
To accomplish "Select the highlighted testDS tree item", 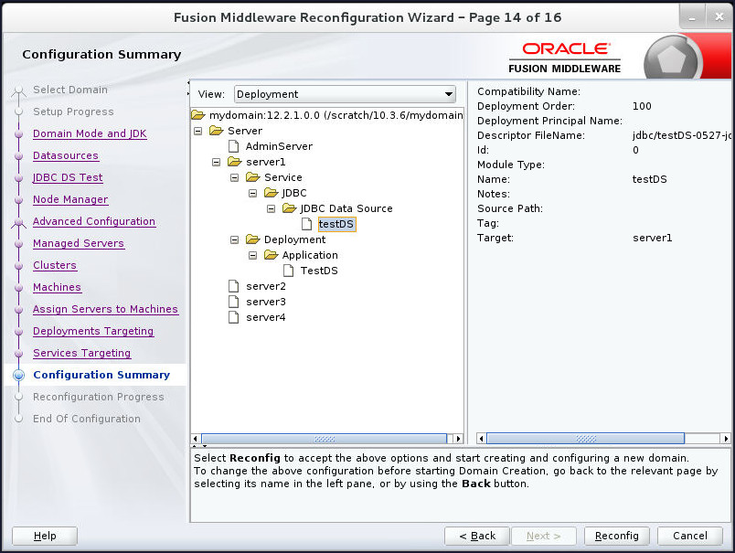I will point(336,224).
